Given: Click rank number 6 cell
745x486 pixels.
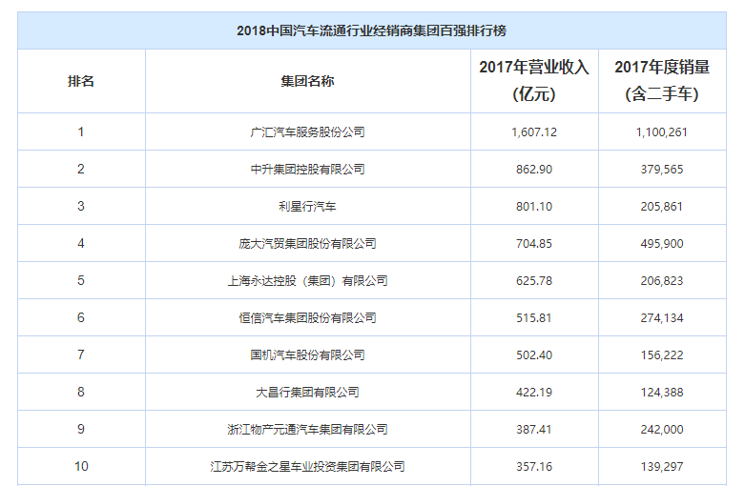Looking at the screenshot, I should pyautogui.click(x=81, y=317).
